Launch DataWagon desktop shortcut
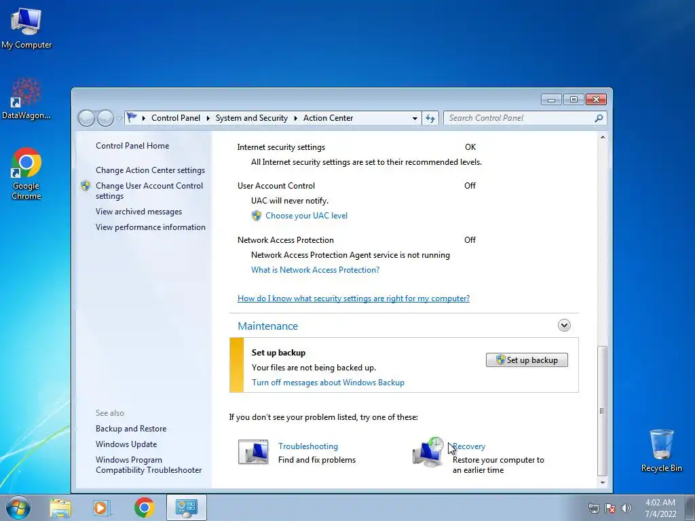The width and height of the screenshot is (695, 521). point(26,98)
